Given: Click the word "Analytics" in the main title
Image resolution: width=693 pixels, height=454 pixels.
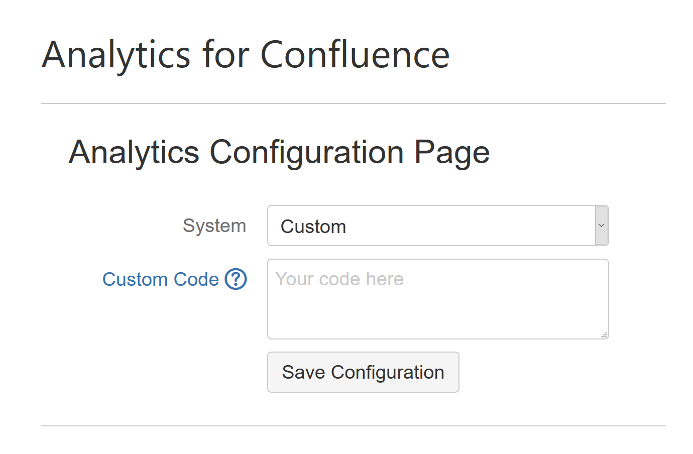Looking at the screenshot, I should 117,55.
